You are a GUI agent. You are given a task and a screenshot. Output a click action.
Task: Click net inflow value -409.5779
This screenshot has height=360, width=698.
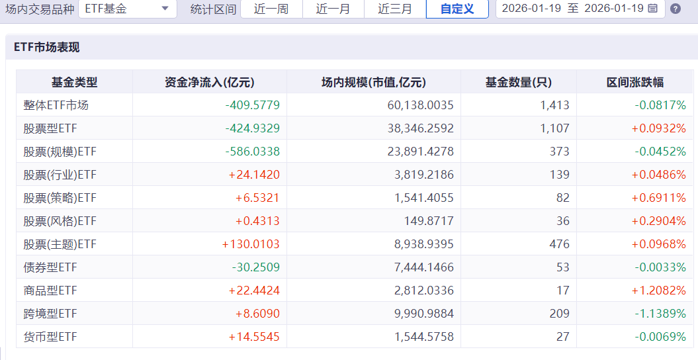(252, 105)
